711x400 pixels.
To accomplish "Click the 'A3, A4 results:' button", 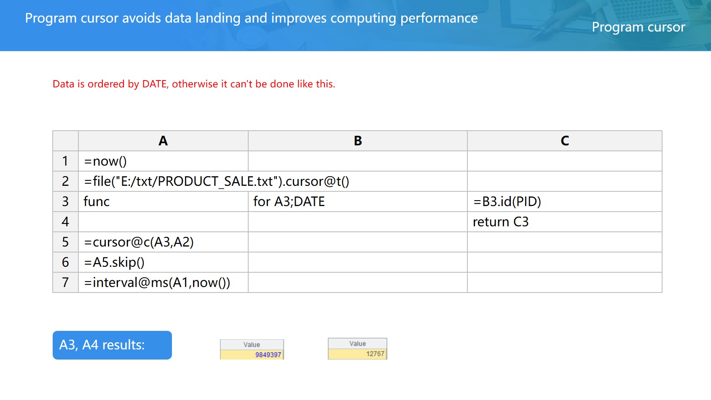I will point(112,345).
